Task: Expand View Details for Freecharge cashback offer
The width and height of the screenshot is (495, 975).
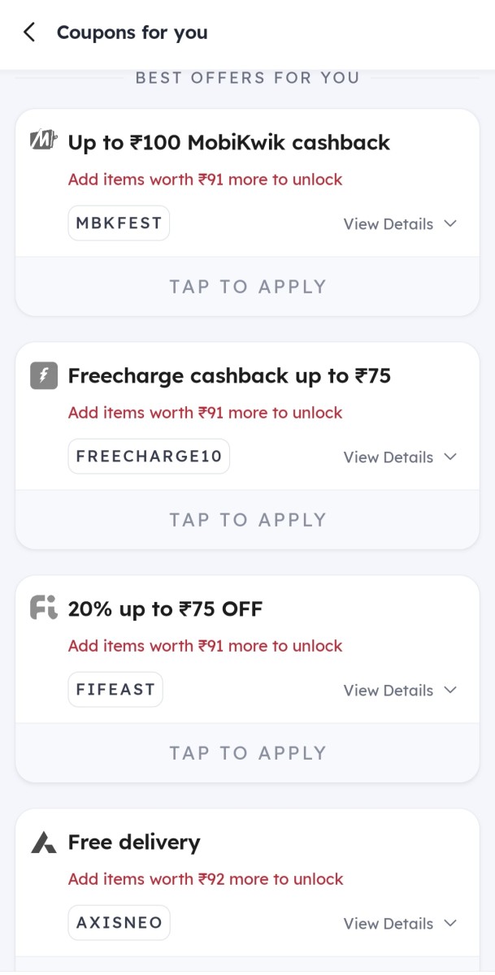Action: pyautogui.click(x=399, y=457)
